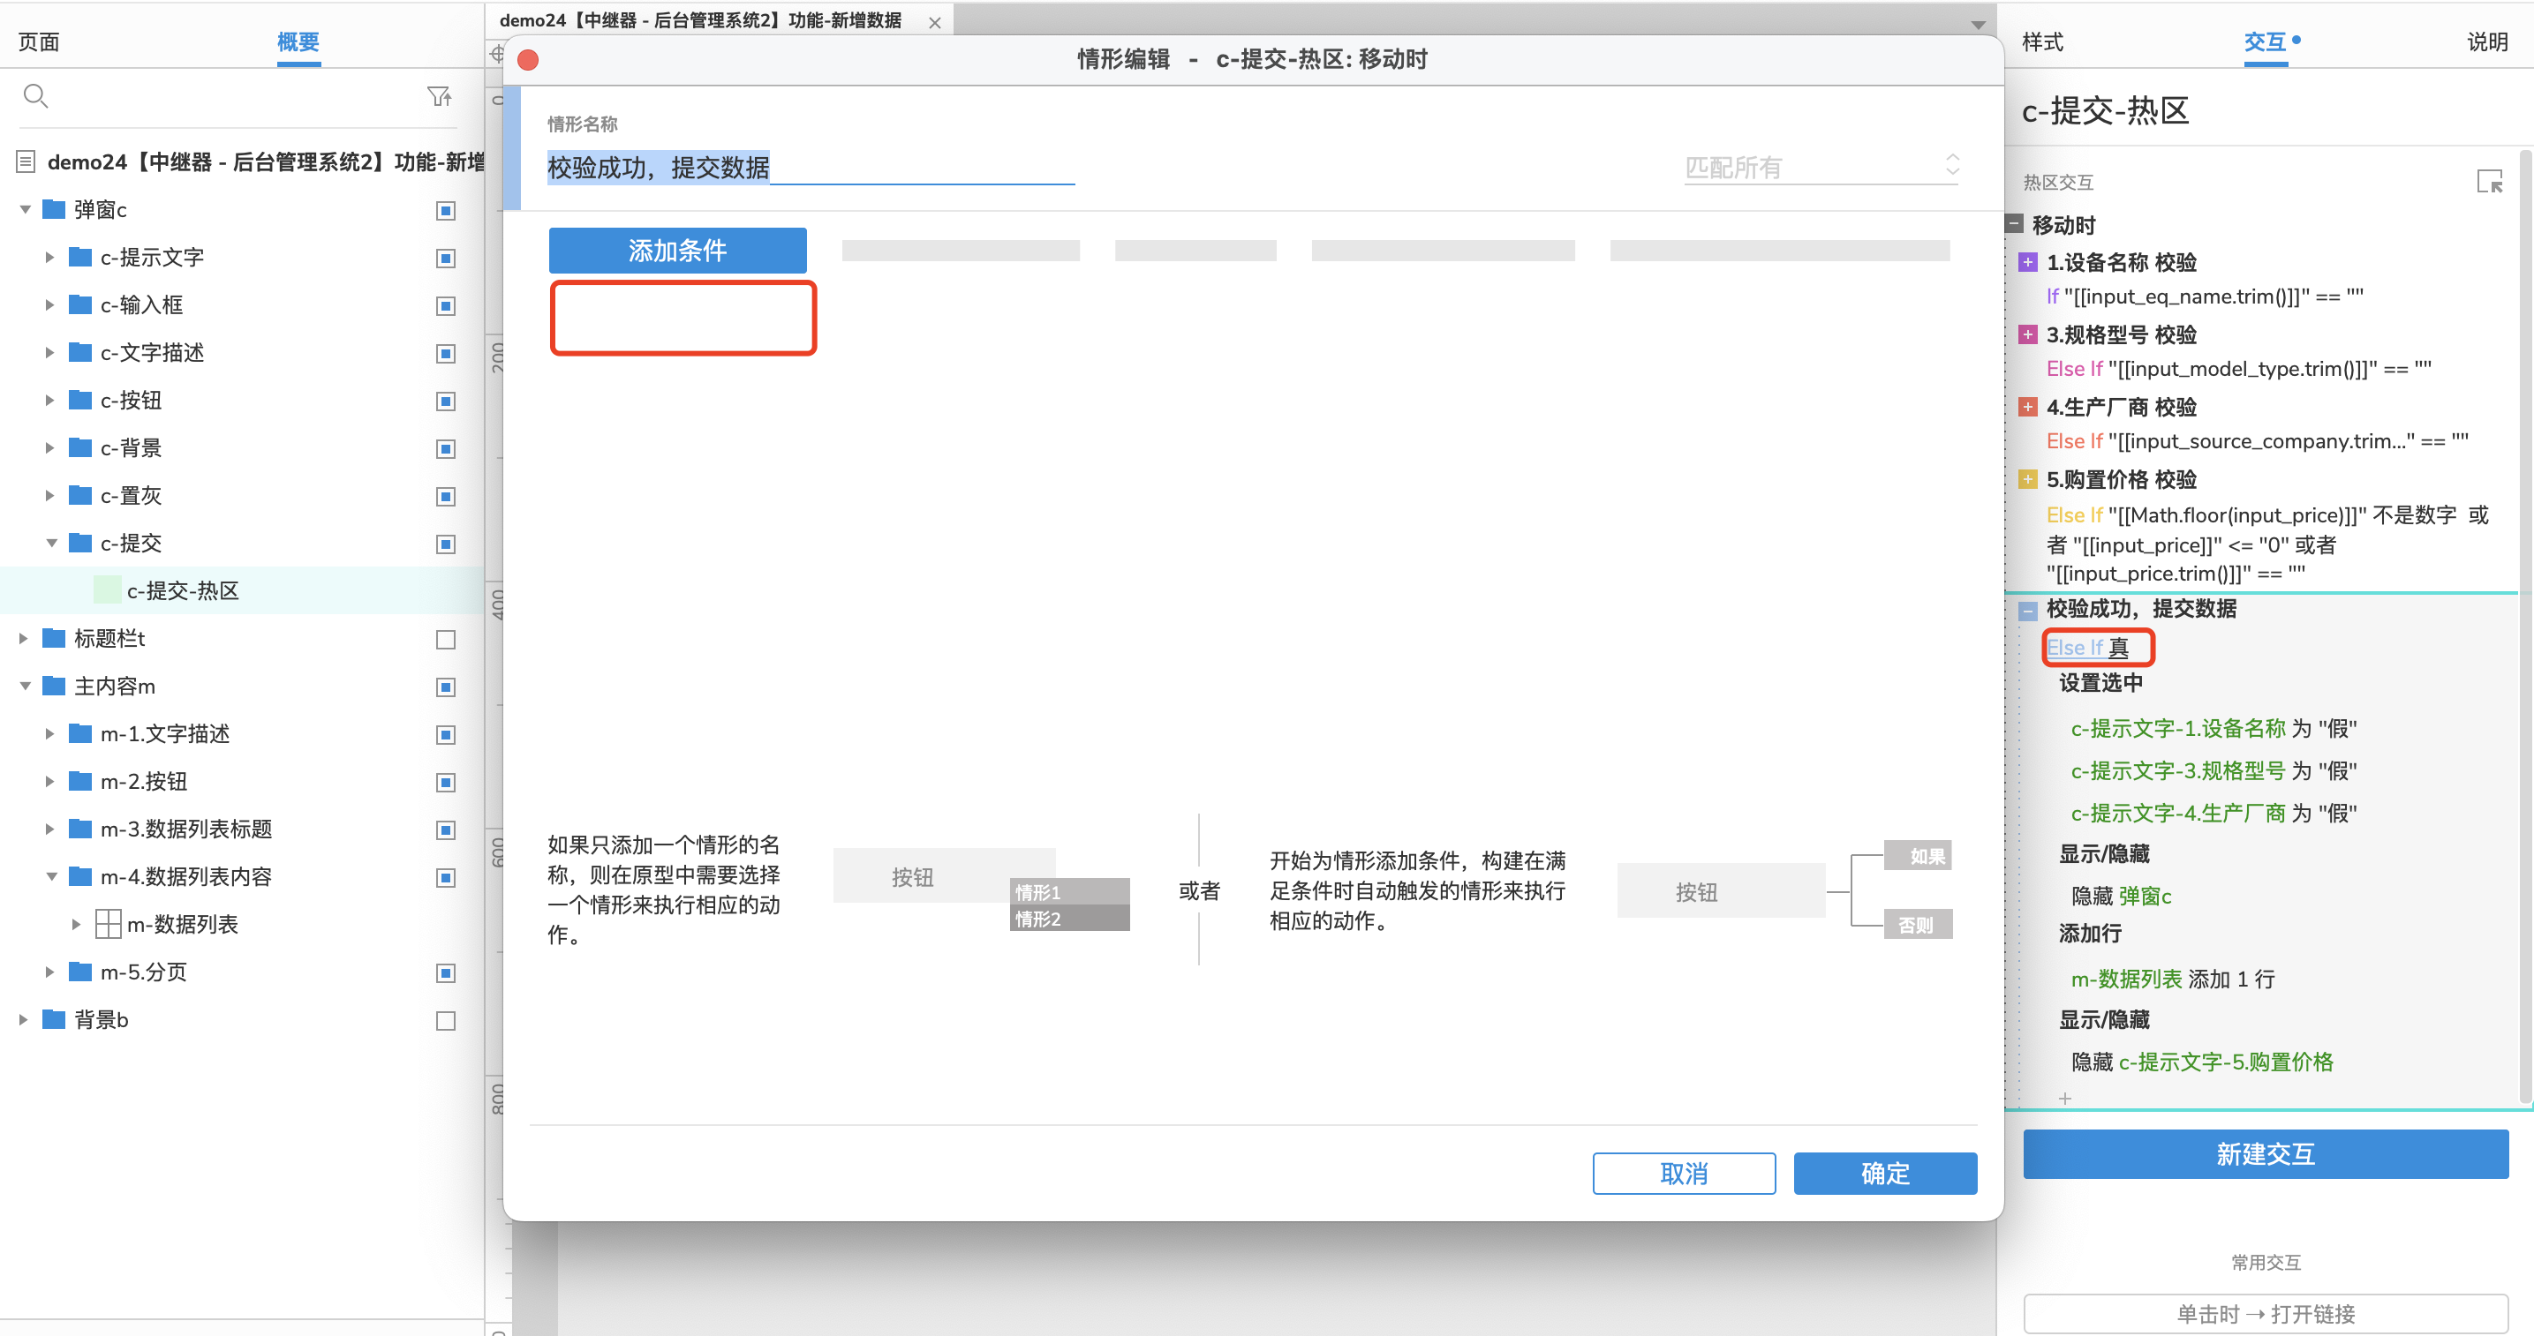
Task: Switch to the 样式 tab
Action: tap(2042, 41)
